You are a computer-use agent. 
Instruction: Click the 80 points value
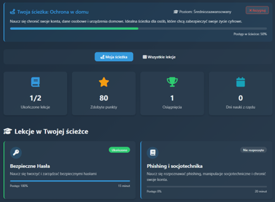click(x=104, y=98)
